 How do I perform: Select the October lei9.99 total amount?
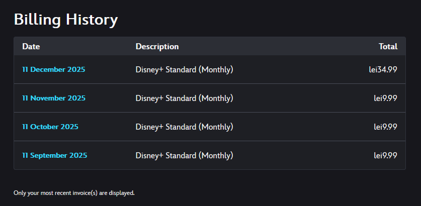tap(386, 127)
